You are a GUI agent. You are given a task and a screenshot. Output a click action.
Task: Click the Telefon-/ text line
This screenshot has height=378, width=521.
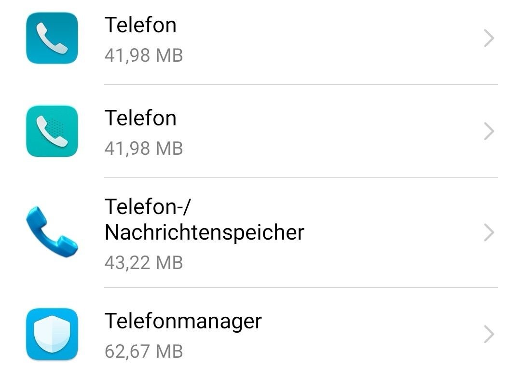click(x=148, y=206)
